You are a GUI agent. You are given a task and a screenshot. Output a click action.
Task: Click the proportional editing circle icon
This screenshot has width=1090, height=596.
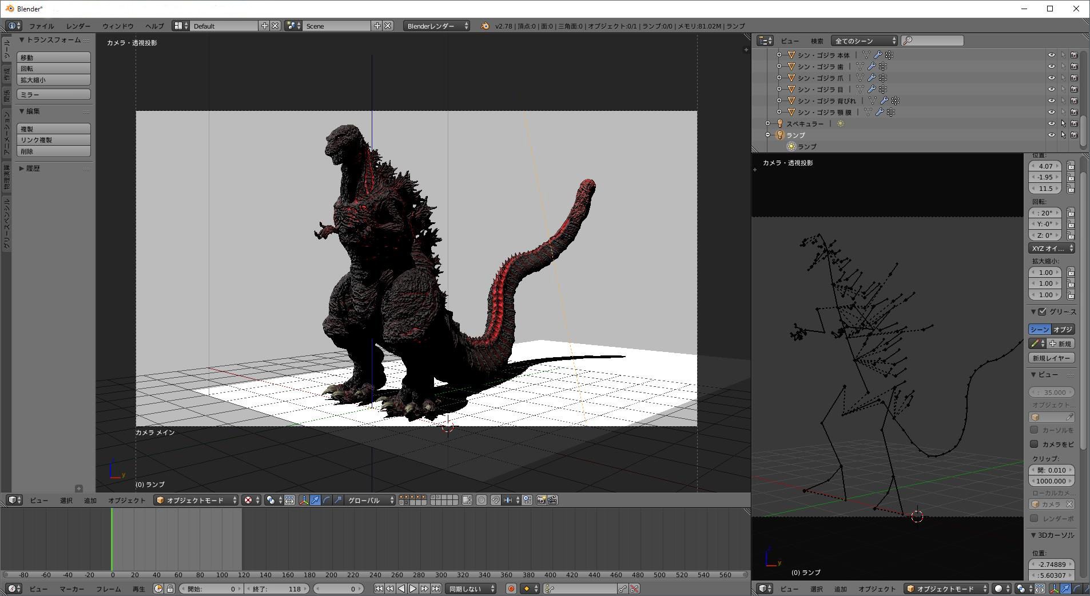tap(482, 501)
